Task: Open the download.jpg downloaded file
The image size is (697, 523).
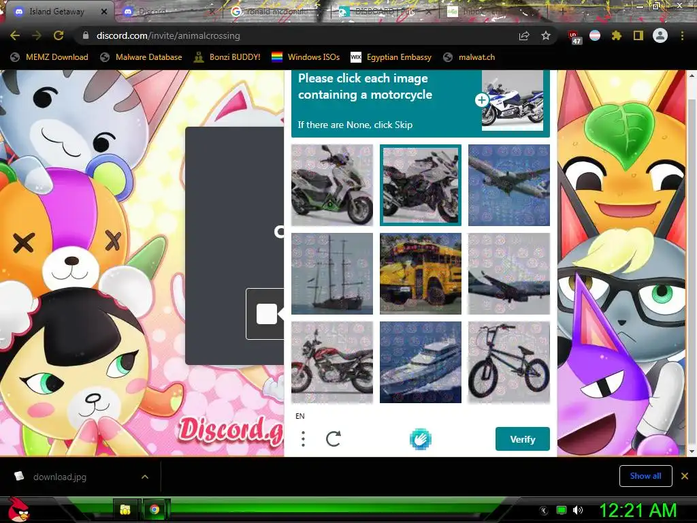Action: (x=60, y=477)
